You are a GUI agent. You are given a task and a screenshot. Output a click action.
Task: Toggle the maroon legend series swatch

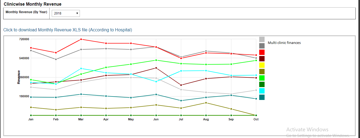(262, 59)
